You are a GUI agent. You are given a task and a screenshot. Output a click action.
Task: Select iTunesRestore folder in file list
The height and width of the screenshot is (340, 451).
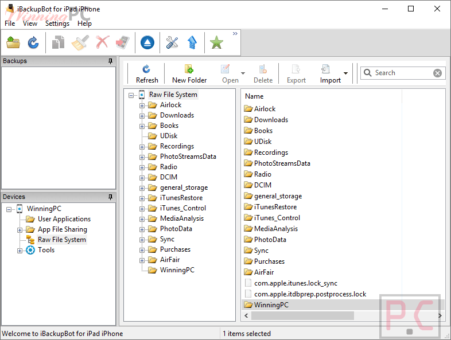tap(275, 207)
